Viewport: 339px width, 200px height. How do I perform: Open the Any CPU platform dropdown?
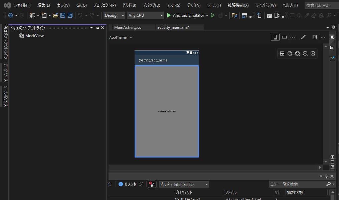click(146, 15)
